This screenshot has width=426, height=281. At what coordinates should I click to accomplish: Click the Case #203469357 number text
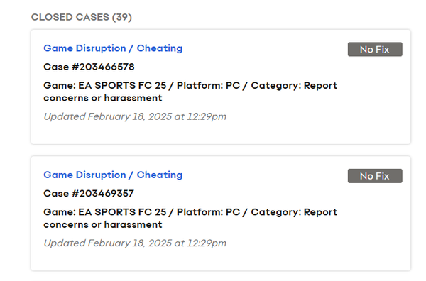(89, 193)
